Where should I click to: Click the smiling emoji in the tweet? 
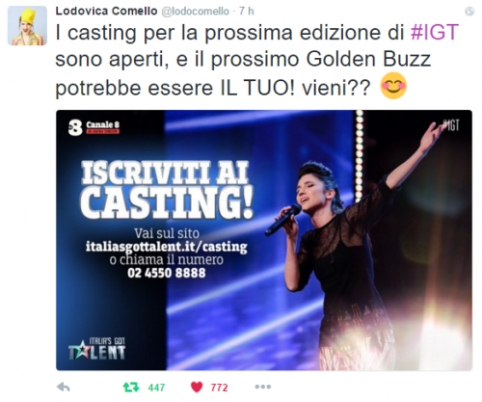click(393, 86)
